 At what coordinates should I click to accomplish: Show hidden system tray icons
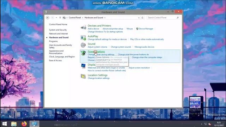point(202,124)
